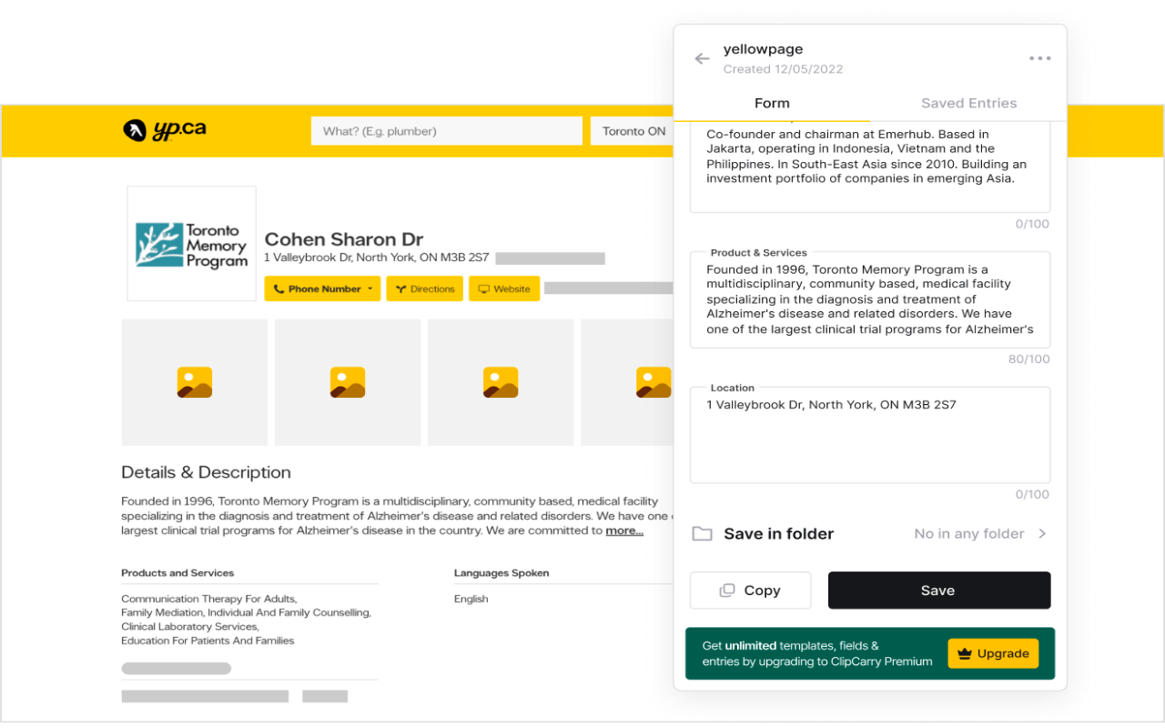Image resolution: width=1165 pixels, height=728 pixels.
Task: Open the Phone Number dropdown
Action: pos(322,288)
